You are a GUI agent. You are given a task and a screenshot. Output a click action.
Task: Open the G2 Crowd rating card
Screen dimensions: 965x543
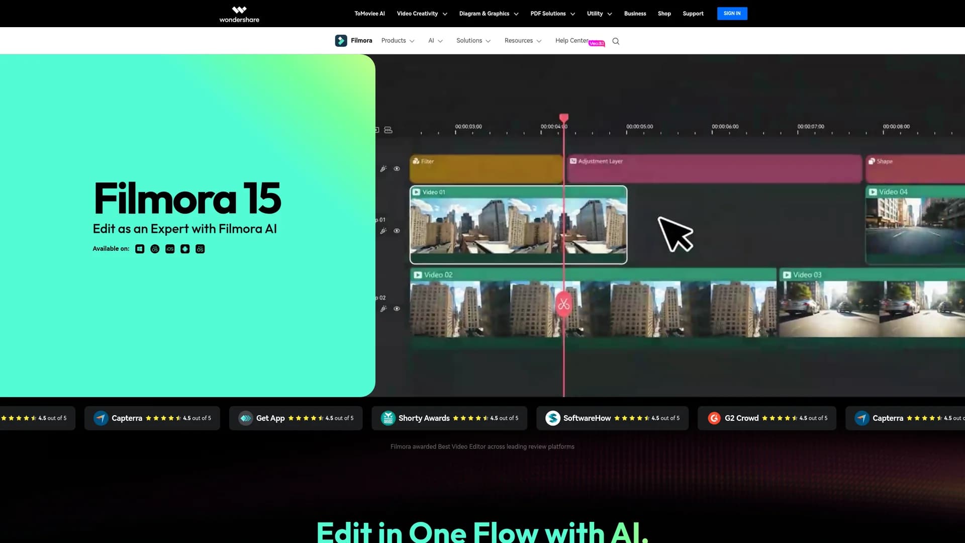(766, 418)
